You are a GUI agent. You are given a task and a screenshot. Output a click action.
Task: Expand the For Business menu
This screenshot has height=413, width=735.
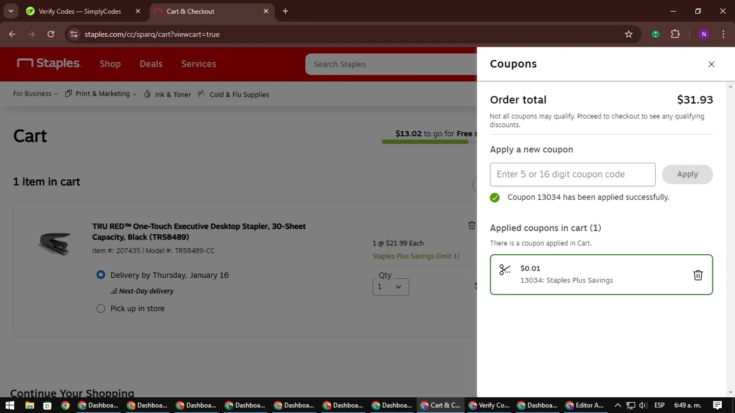pyautogui.click(x=35, y=94)
